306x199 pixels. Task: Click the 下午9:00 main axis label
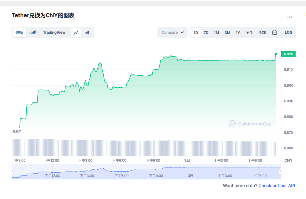[x=153, y=160]
